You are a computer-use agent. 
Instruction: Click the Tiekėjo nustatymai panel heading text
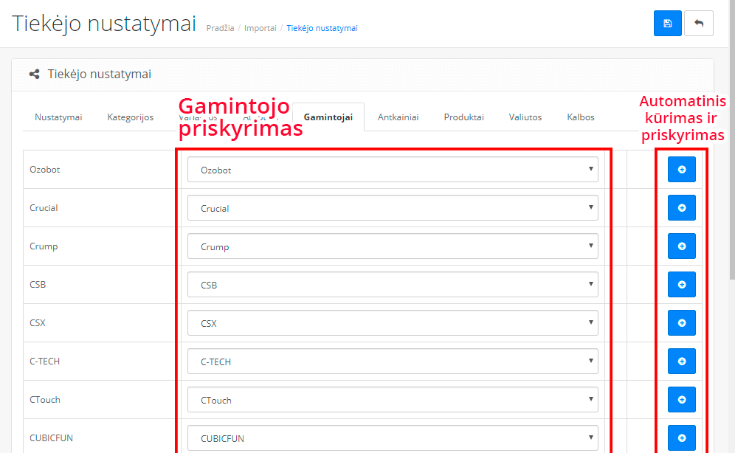coord(100,74)
